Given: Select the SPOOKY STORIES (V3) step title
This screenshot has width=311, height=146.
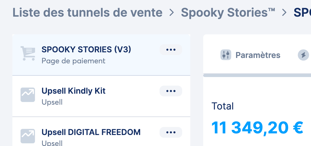Looking at the screenshot, I should click(86, 50).
